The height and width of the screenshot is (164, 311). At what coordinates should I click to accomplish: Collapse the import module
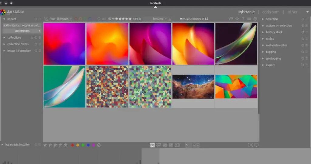[x=4, y=19]
